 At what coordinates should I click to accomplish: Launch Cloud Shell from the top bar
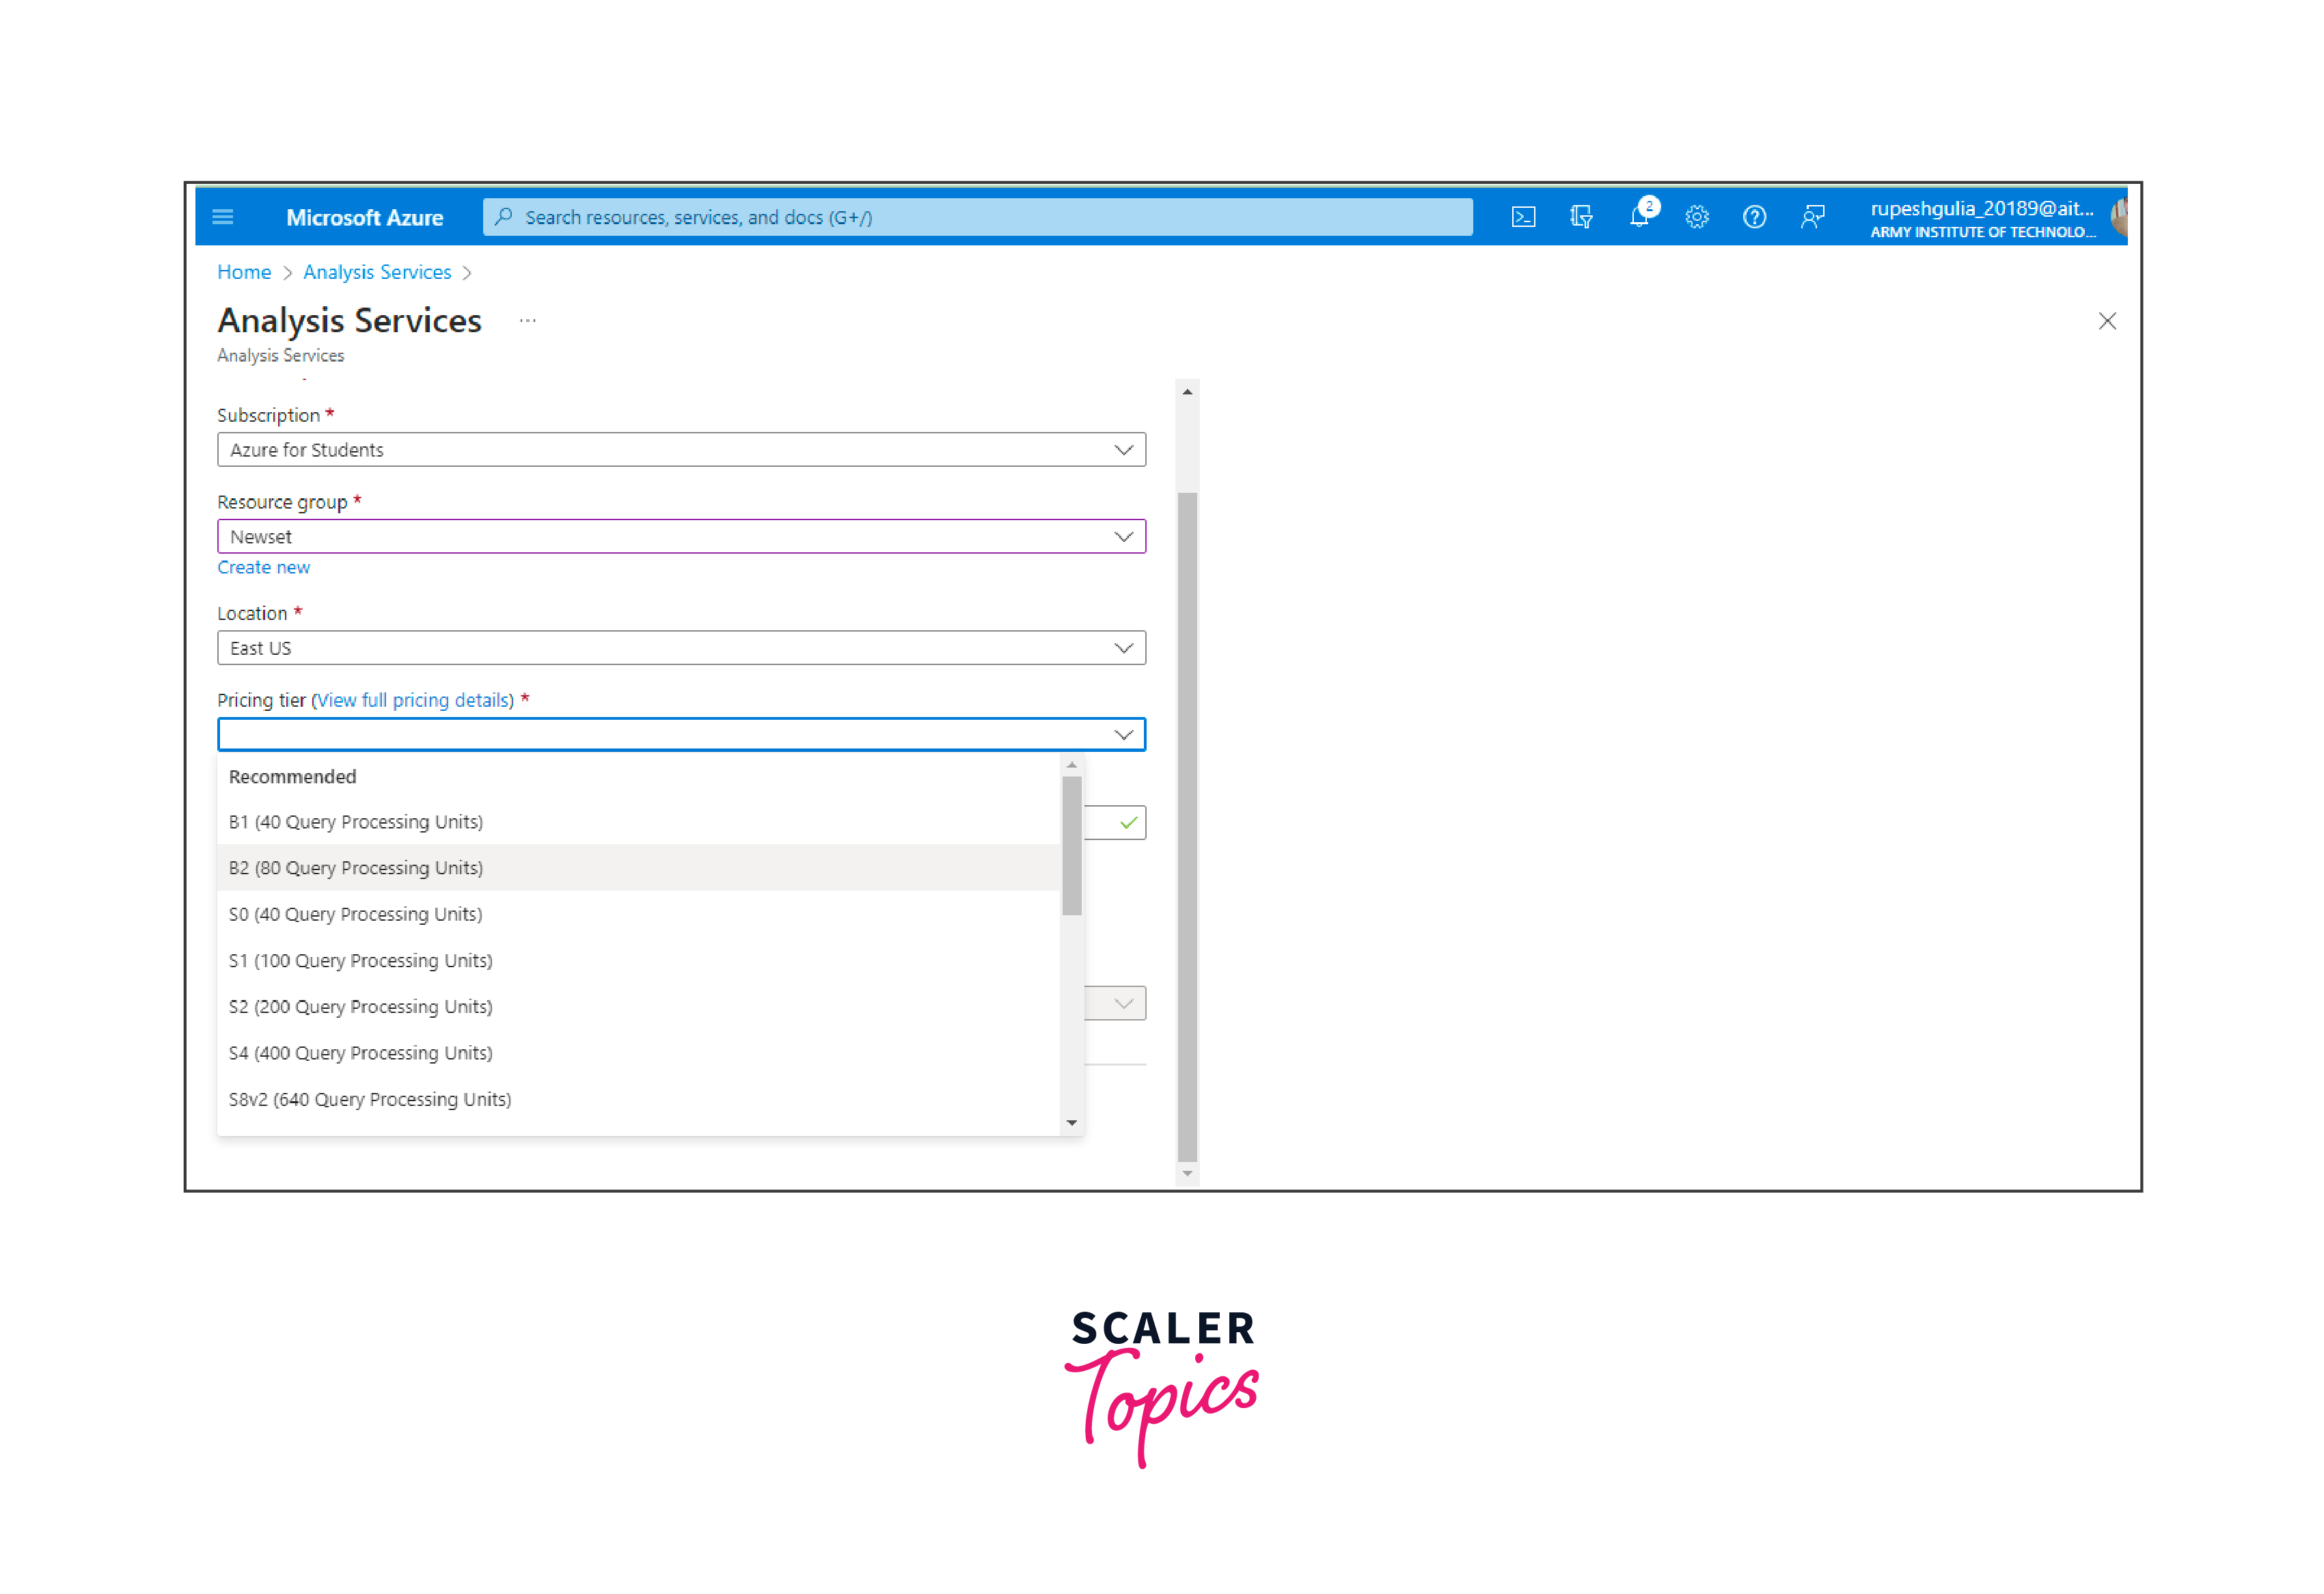[x=1523, y=217]
